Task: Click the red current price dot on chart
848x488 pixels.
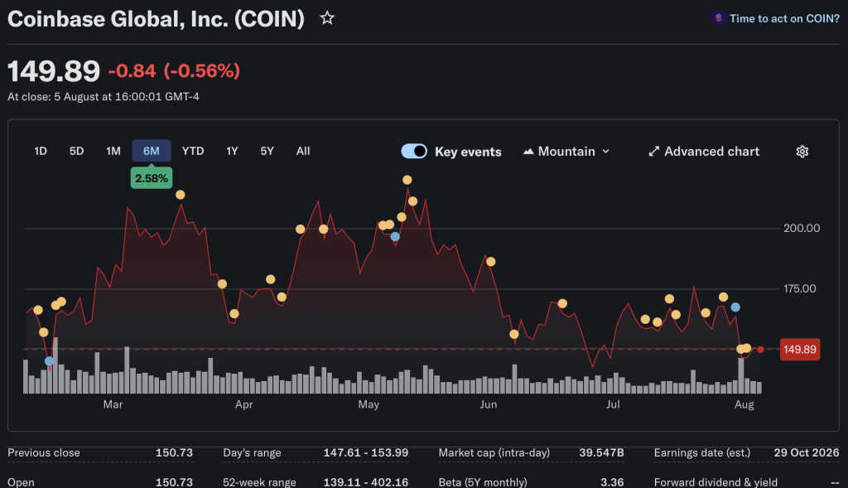Action: coord(760,350)
